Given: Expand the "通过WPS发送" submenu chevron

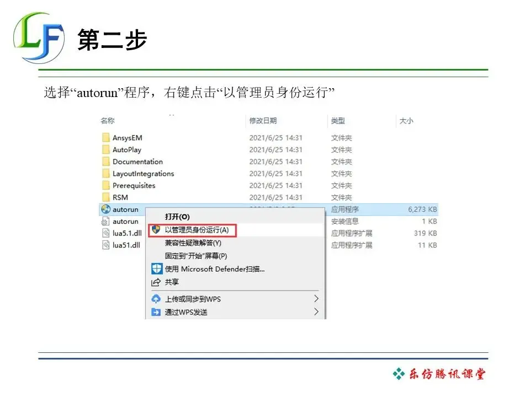Looking at the screenshot, I should tap(316, 312).
